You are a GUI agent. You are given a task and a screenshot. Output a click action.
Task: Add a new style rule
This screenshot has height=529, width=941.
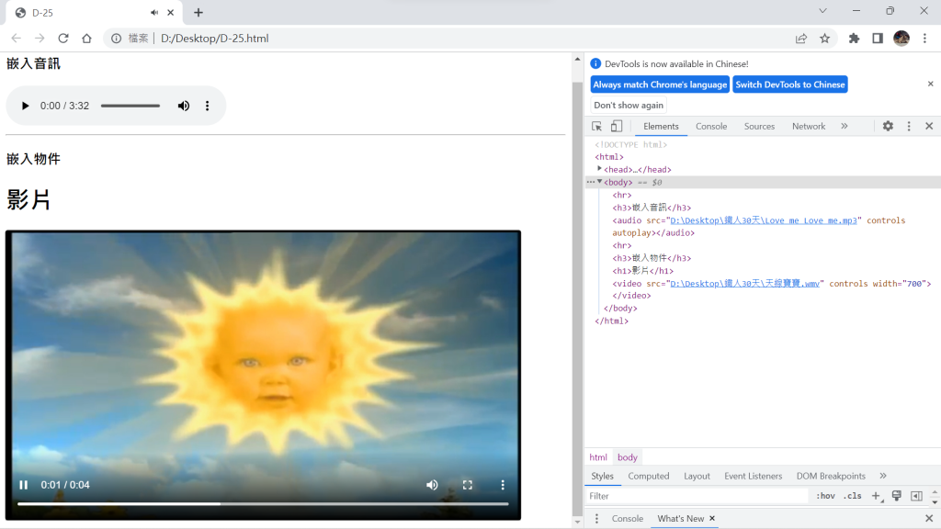876,496
